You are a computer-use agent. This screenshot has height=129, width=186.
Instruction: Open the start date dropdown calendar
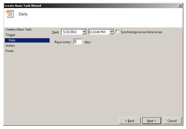click(84, 32)
